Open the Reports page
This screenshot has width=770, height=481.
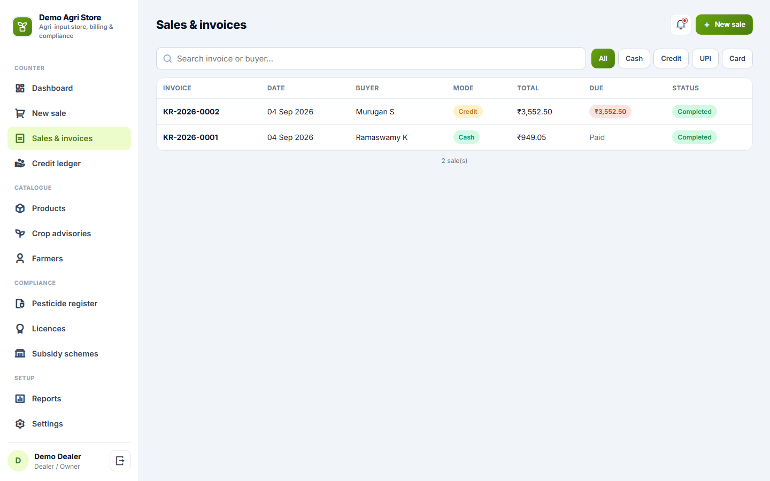point(69,399)
